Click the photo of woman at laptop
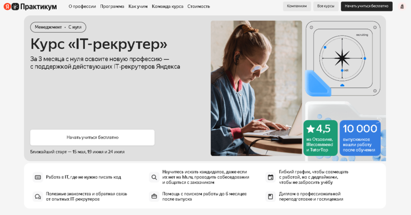Viewport: 411px width, 215px height. coord(256,88)
